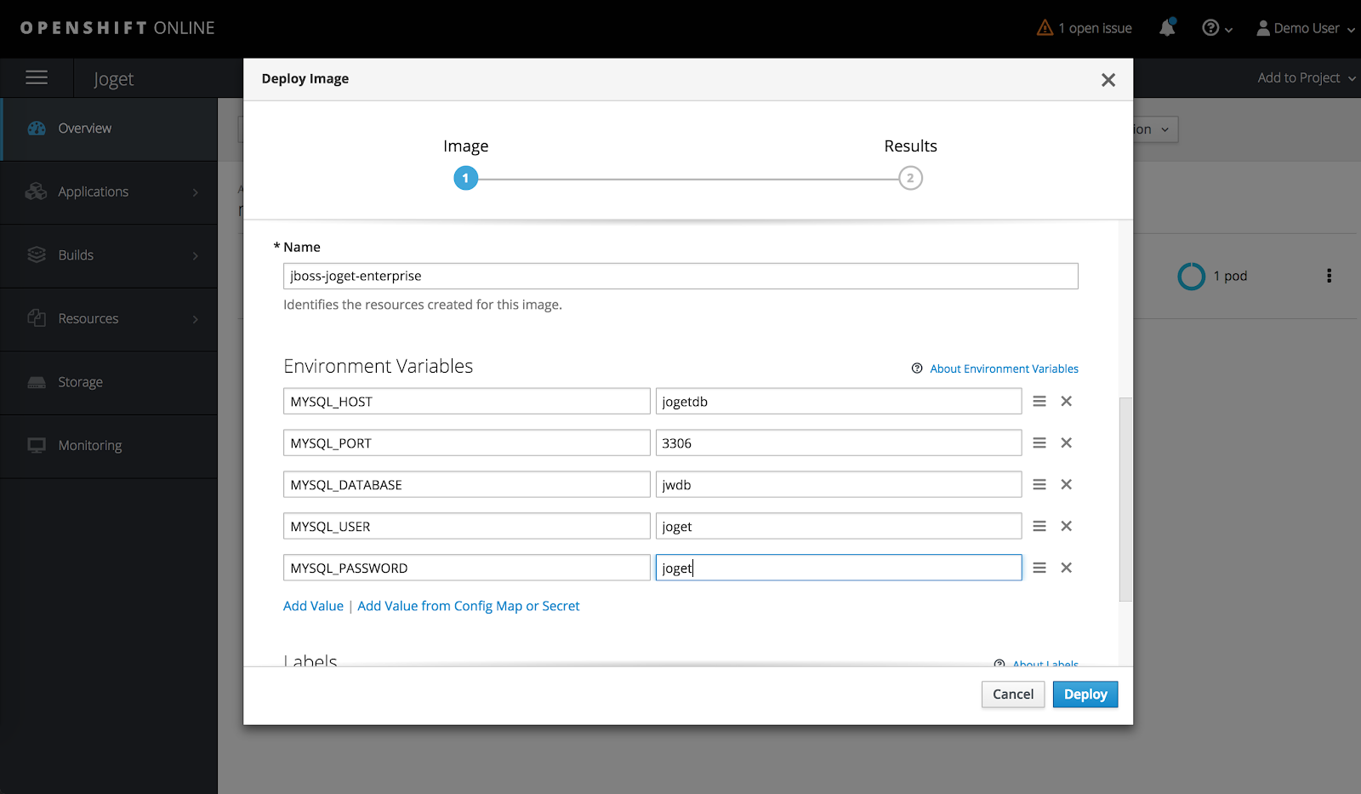This screenshot has width=1361, height=794.
Task: Select wizard step 2 Results
Action: (x=910, y=179)
